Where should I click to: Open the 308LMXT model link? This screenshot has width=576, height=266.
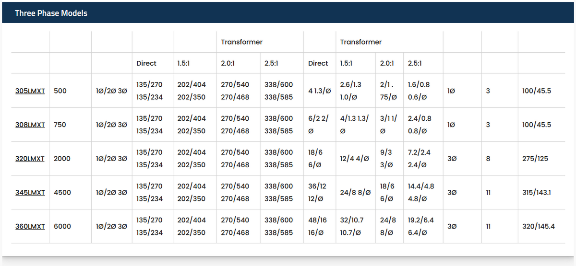pyautogui.click(x=30, y=125)
